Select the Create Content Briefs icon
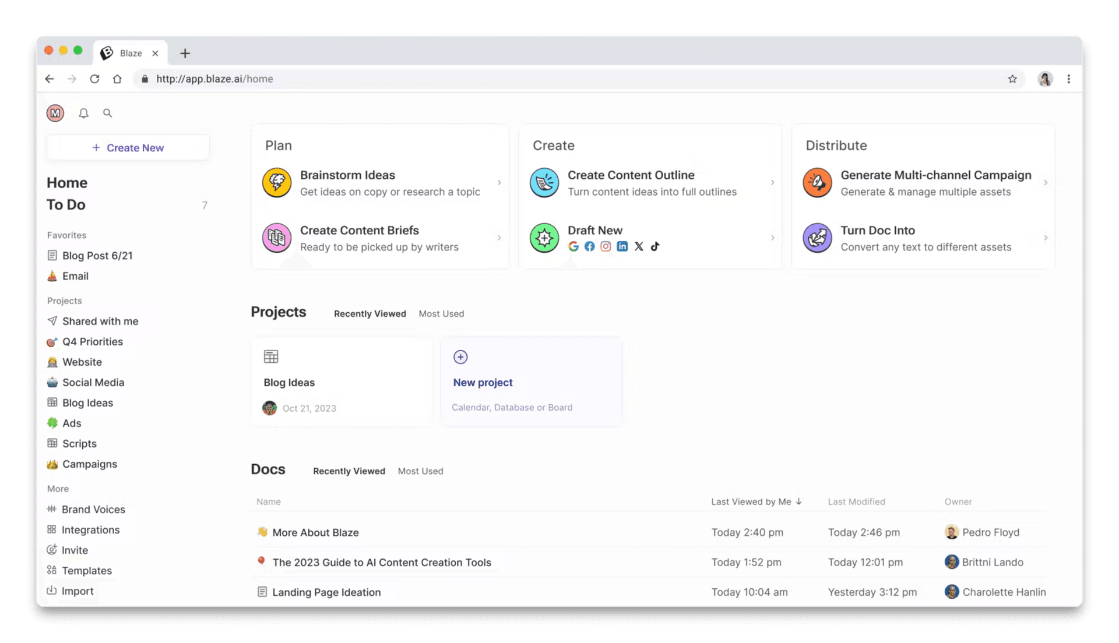 click(x=277, y=238)
